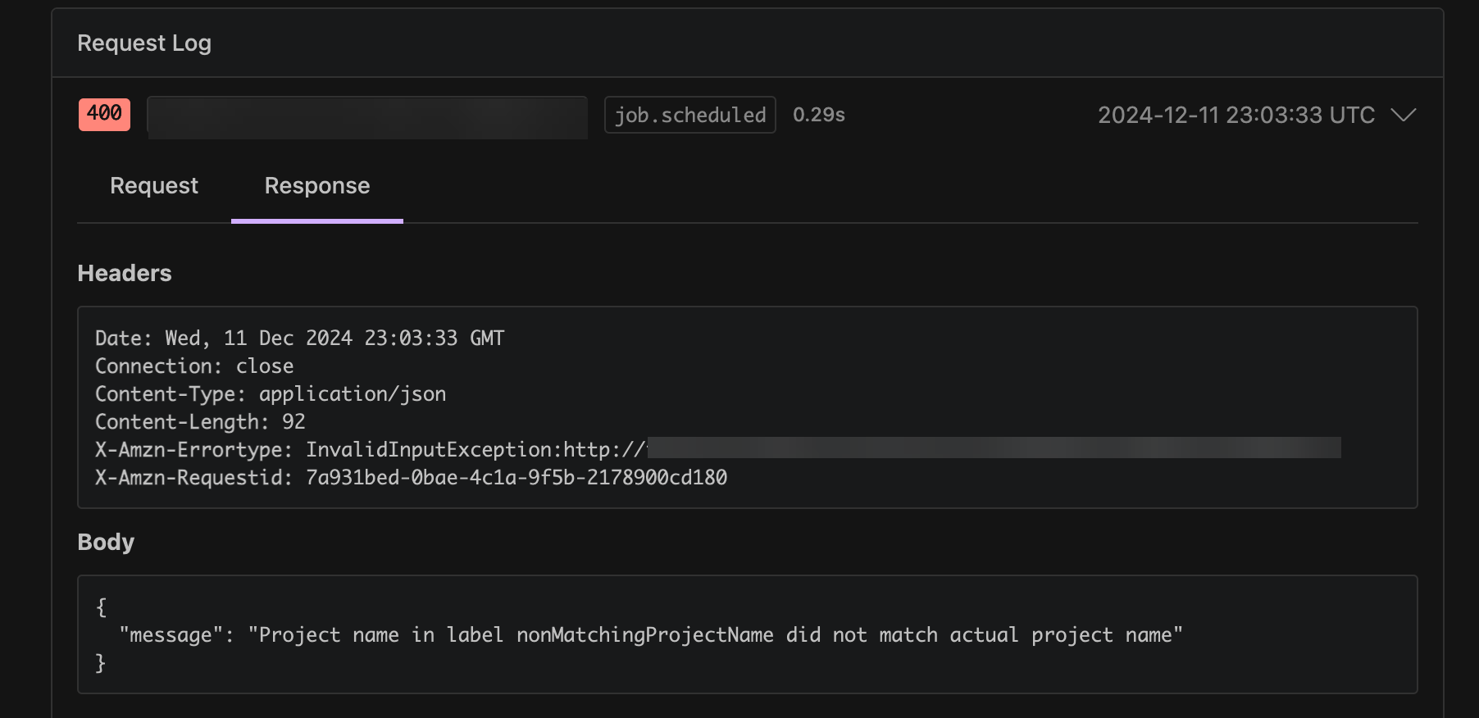Select the Response tab
Screen dimensions: 1479x718
tap(316, 186)
